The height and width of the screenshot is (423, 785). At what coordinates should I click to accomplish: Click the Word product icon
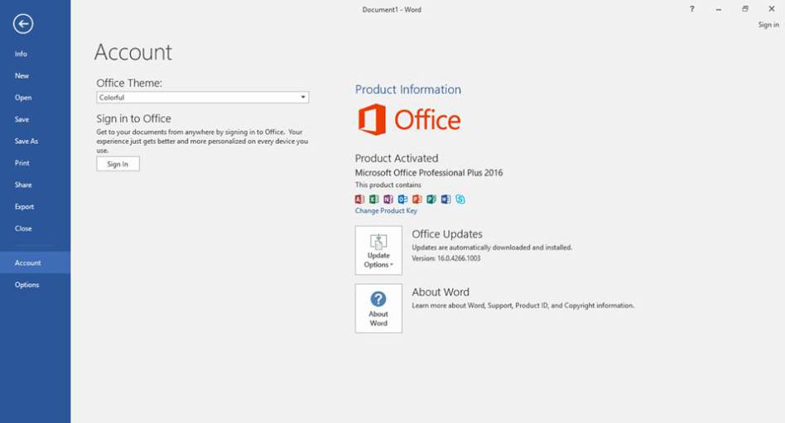[445, 199]
